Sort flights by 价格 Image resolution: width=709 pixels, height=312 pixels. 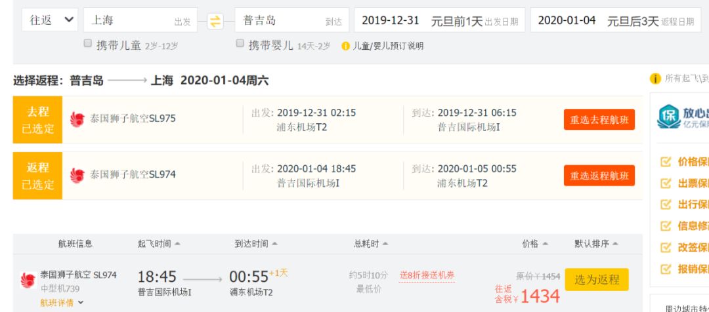535,244
